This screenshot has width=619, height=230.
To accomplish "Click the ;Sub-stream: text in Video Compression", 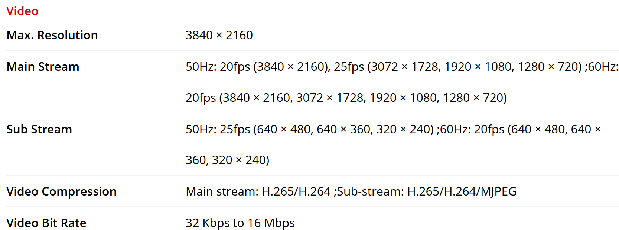I will 369,191.
